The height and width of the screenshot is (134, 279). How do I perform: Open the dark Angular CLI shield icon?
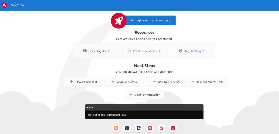coord(127,128)
